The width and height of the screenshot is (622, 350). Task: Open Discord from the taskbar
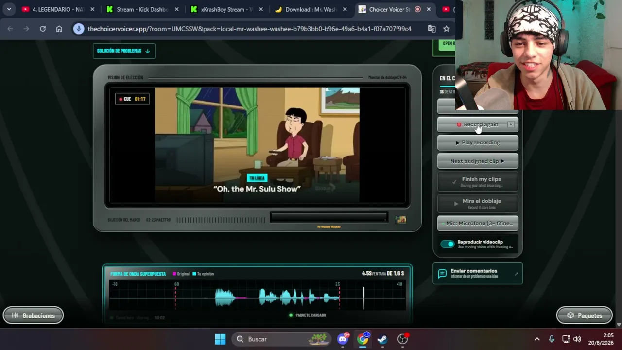343,339
